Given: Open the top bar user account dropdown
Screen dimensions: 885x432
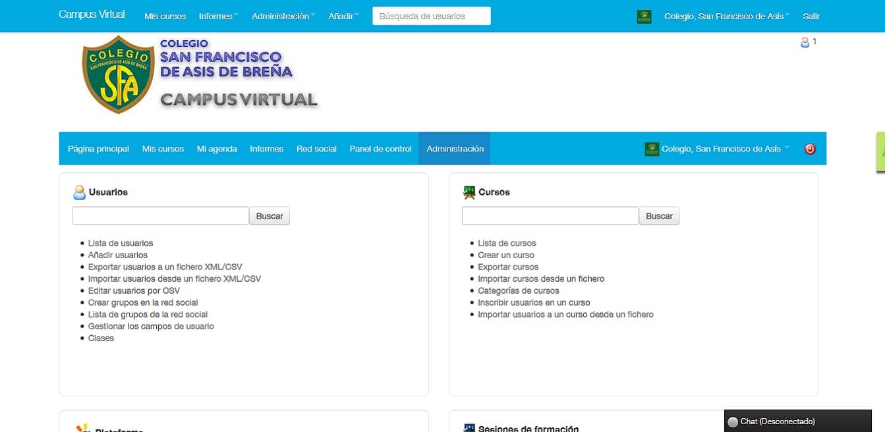Looking at the screenshot, I should [x=728, y=16].
